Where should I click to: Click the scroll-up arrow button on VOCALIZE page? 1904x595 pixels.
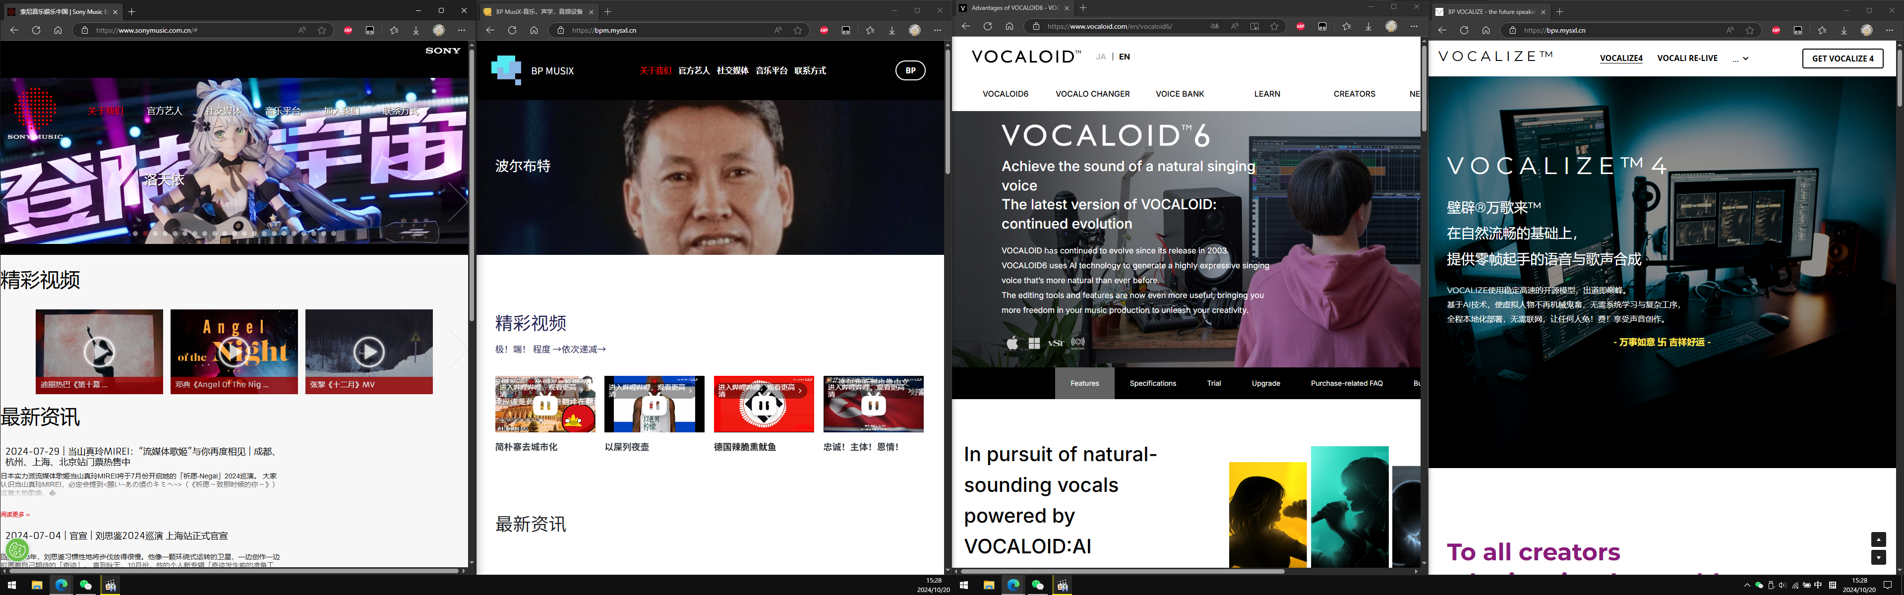[x=1878, y=539]
